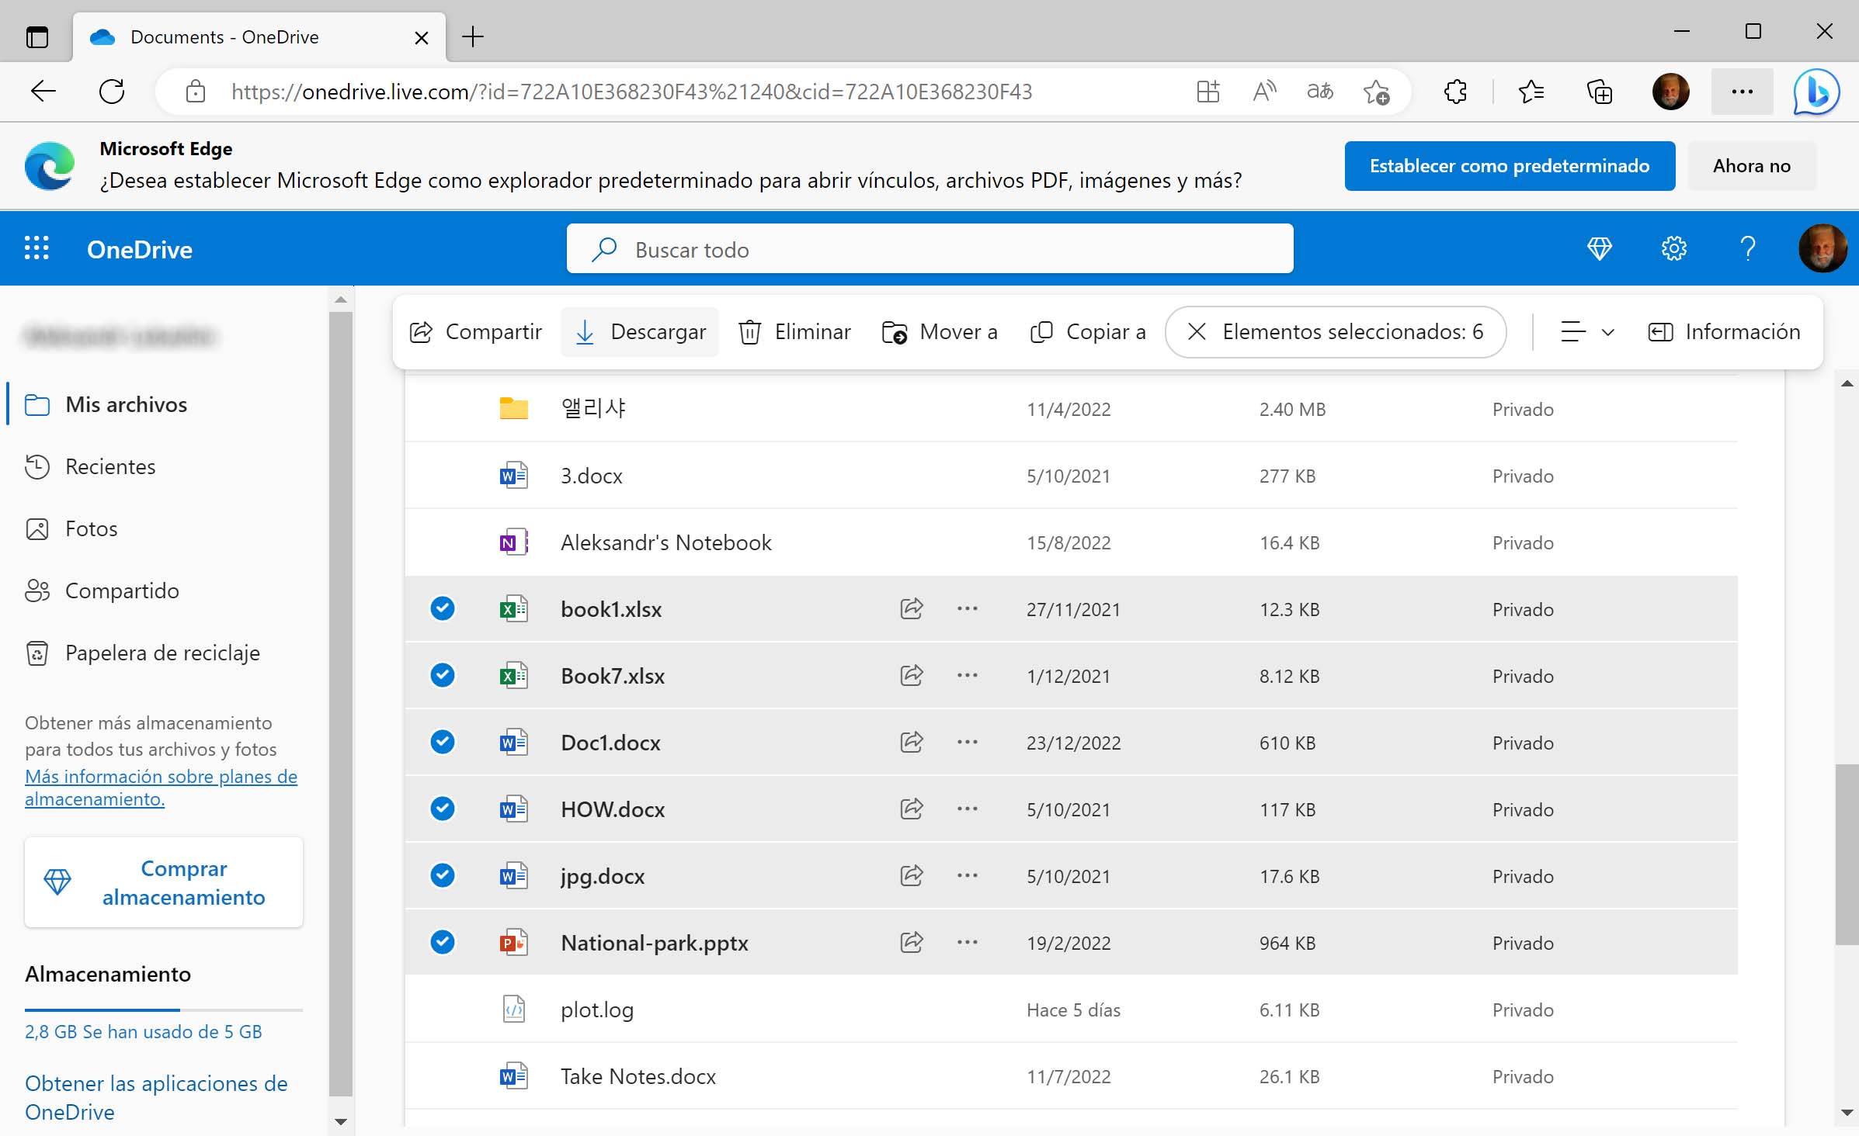
Task: Open Fotos section
Action: click(x=71, y=528)
